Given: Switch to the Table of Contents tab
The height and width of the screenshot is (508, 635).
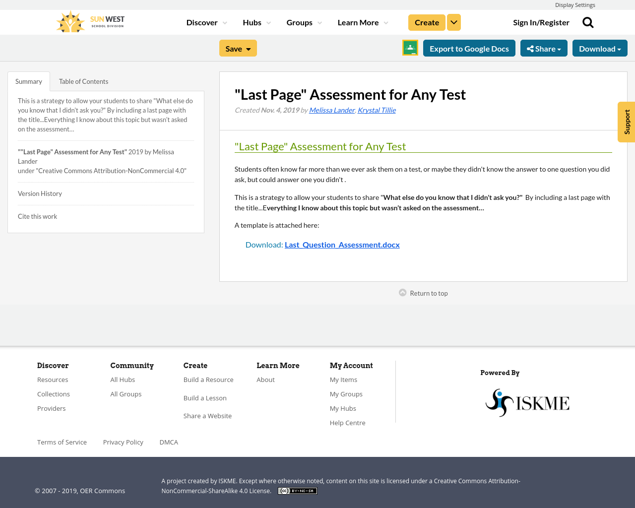Looking at the screenshot, I should pos(83,80).
